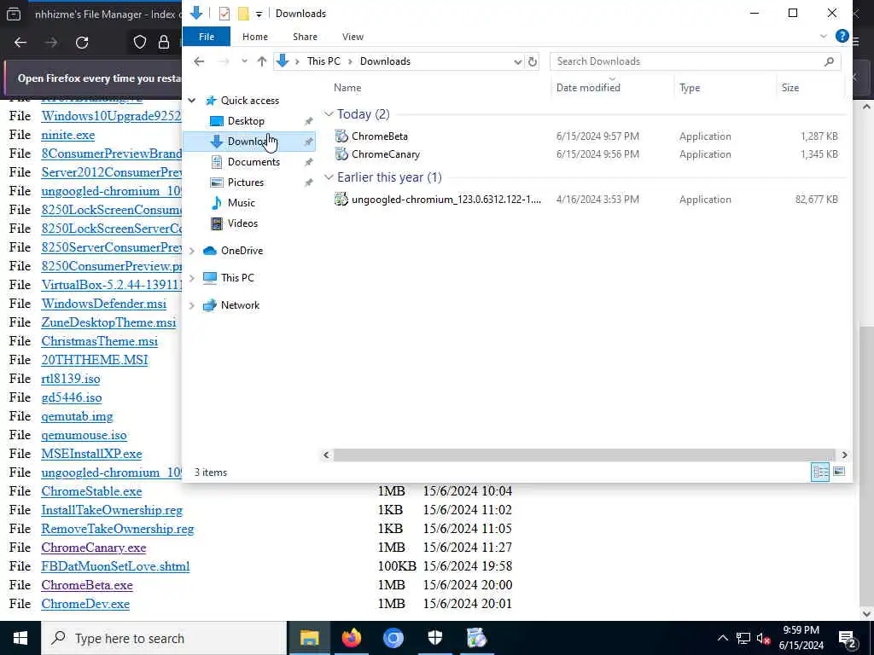Select ungoogled-chromium installer file

(x=446, y=200)
